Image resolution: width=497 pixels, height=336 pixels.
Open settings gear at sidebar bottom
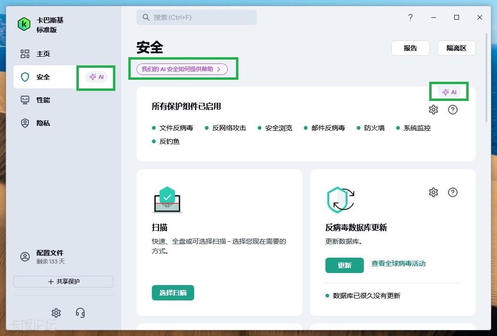56,313
